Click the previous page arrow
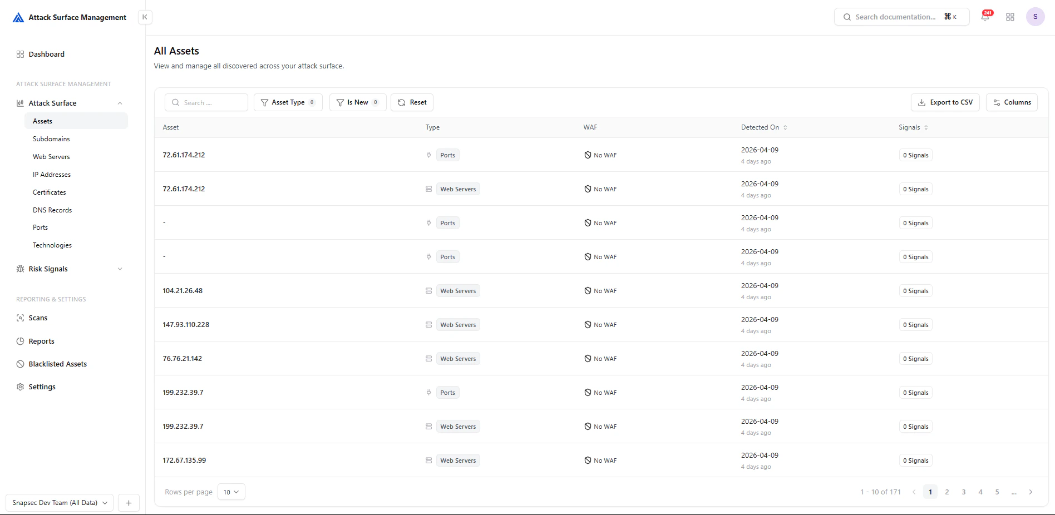The image size is (1055, 515). tap(914, 492)
